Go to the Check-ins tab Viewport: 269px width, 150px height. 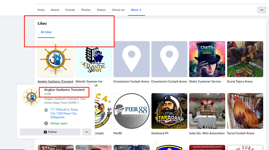pyautogui.click(x=118, y=10)
